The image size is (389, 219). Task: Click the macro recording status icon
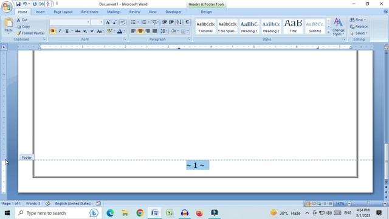(98, 203)
